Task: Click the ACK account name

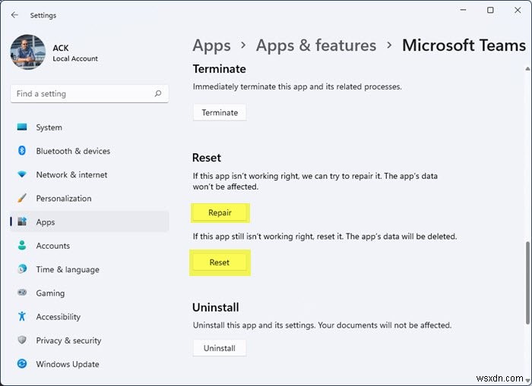Action: [60, 48]
